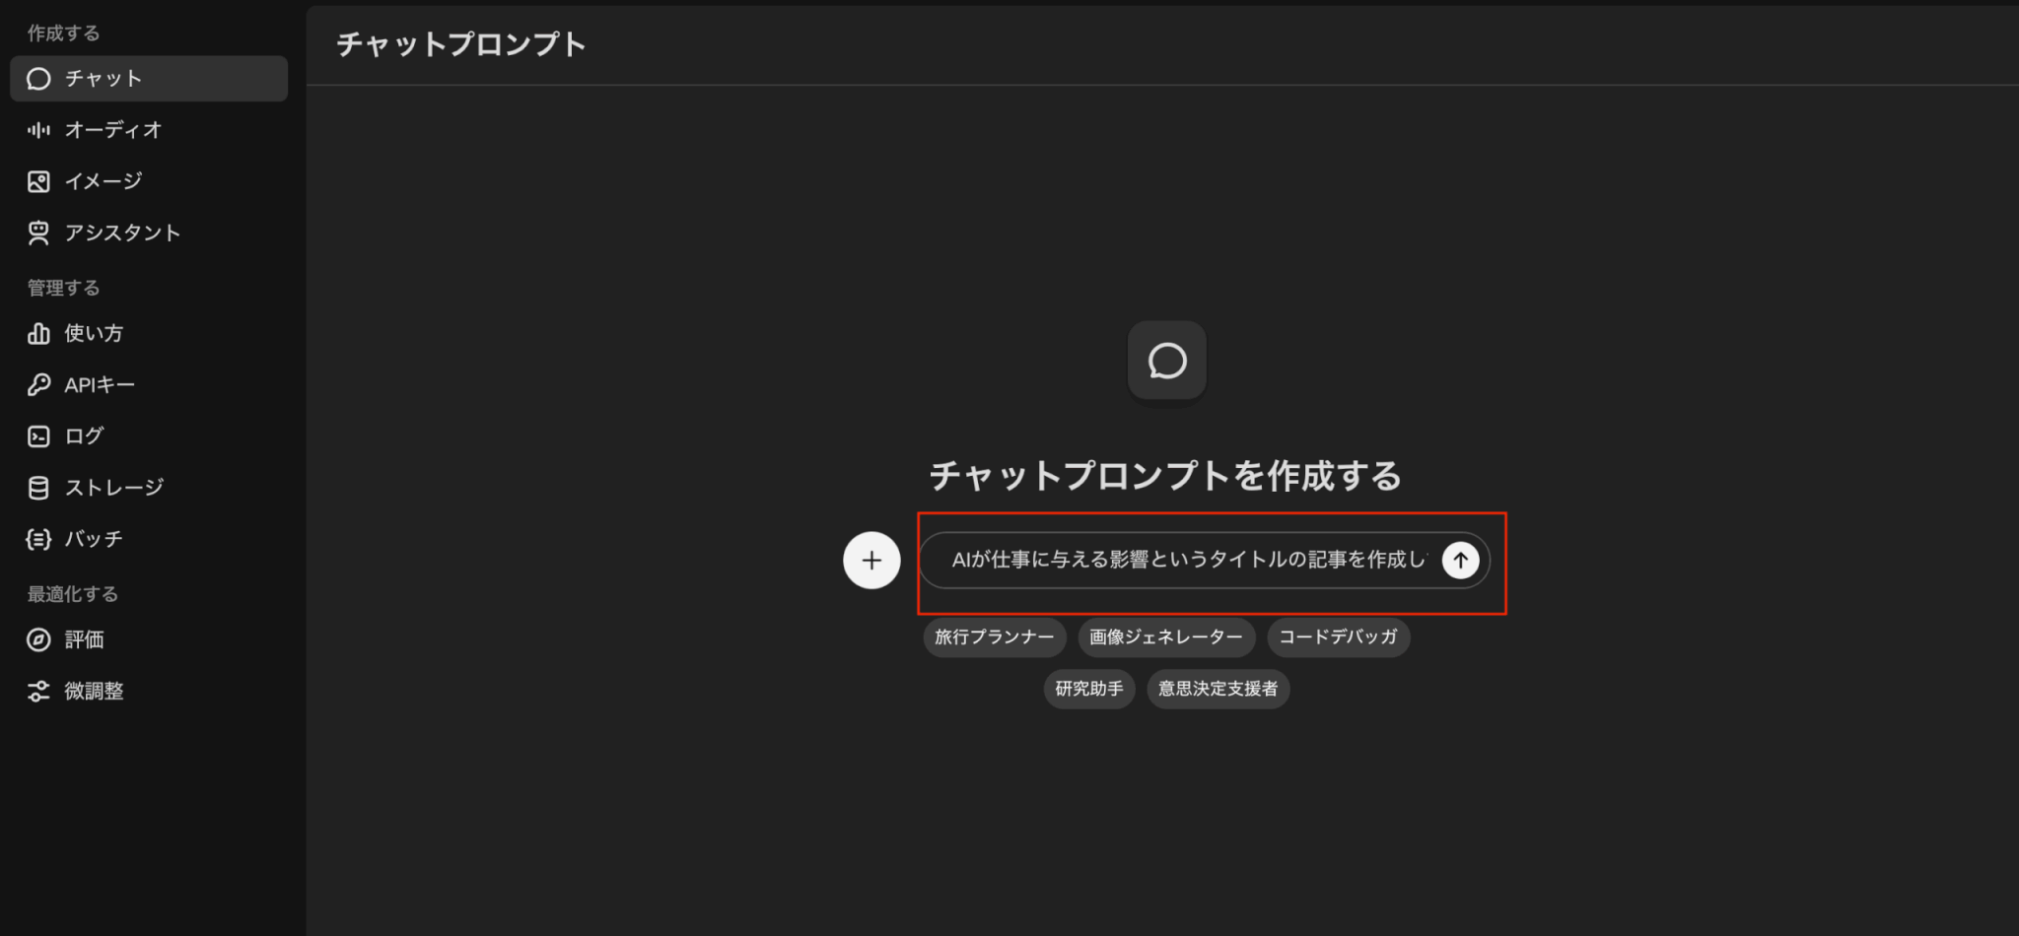Screen dimensions: 2019x936
Task: Select the 画像ジェネレーター suggestion chip
Action: [x=1165, y=637]
